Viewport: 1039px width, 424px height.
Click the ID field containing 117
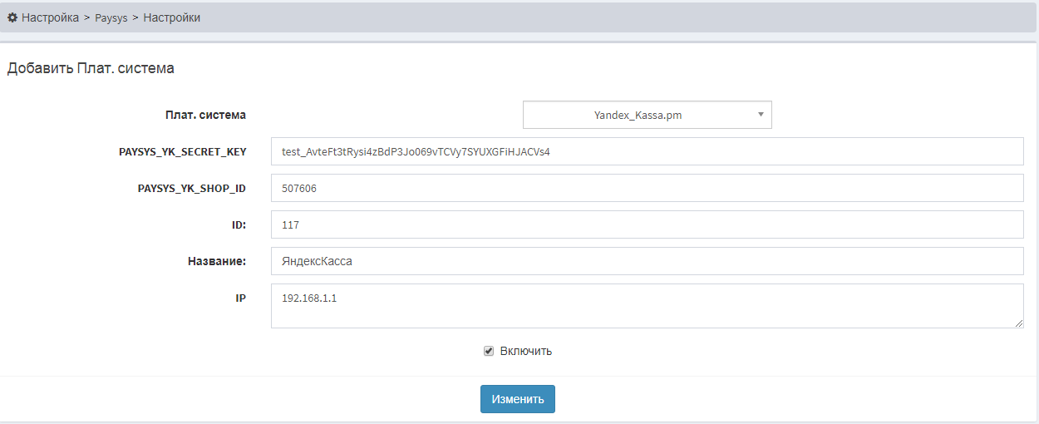coord(647,225)
